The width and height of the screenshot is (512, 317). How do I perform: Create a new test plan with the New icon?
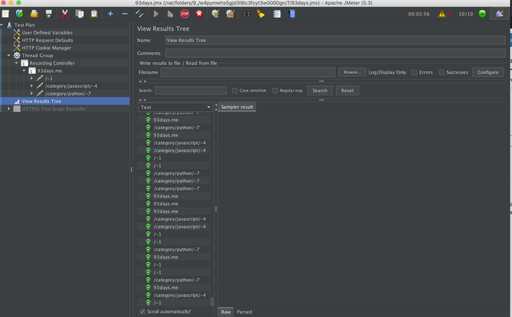coord(5,13)
